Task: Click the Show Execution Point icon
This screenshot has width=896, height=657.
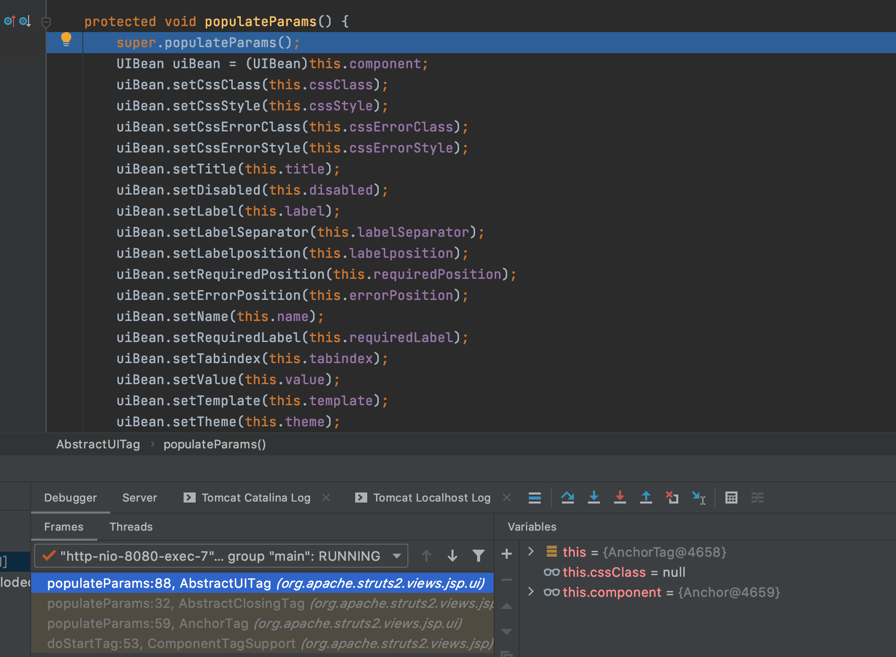Action: [x=535, y=498]
